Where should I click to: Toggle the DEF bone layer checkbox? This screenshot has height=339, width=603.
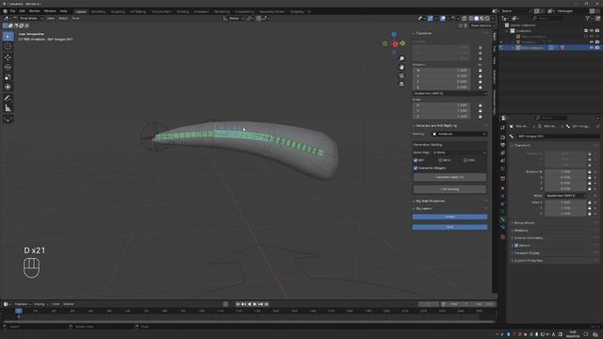[x=416, y=160]
